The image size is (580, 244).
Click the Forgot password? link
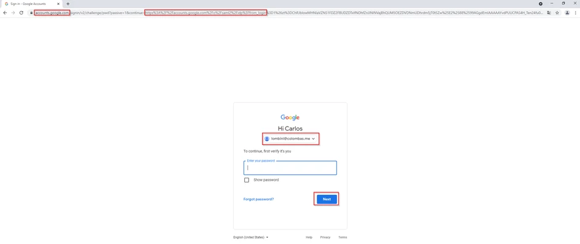pyautogui.click(x=258, y=199)
